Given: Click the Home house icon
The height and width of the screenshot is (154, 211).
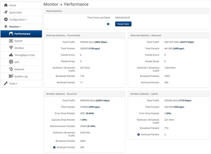Looking at the screenshot, I should [6, 5].
